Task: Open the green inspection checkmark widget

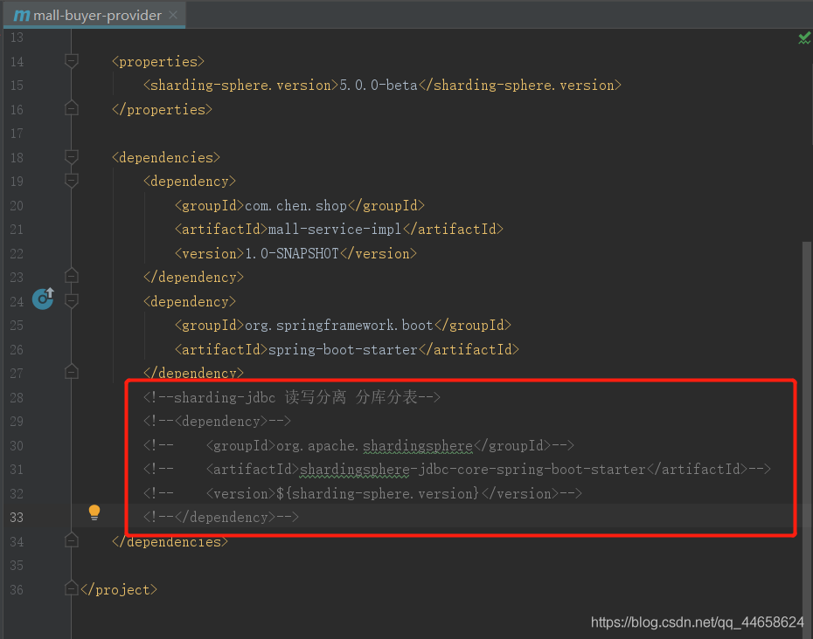Action: pyautogui.click(x=804, y=38)
